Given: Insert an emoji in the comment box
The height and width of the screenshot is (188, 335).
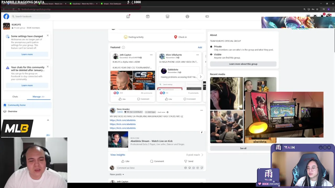Looking at the screenshot, I should pyautogui.click(x=189, y=168).
